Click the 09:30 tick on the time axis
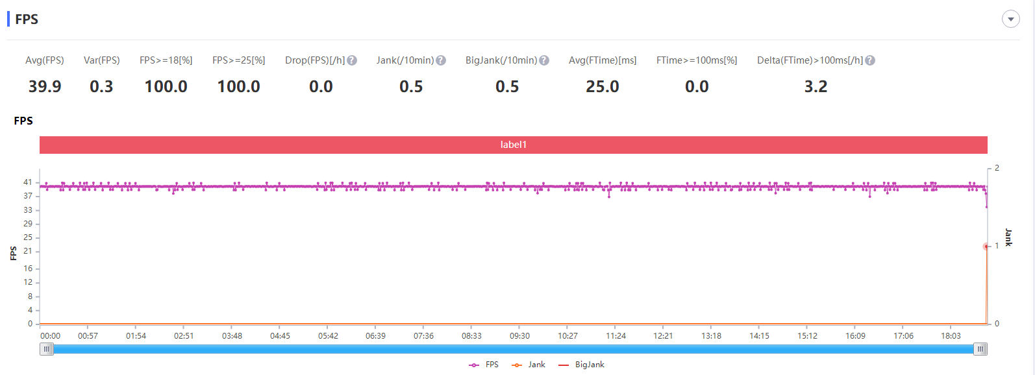The image size is (1035, 375). pyautogui.click(x=519, y=335)
